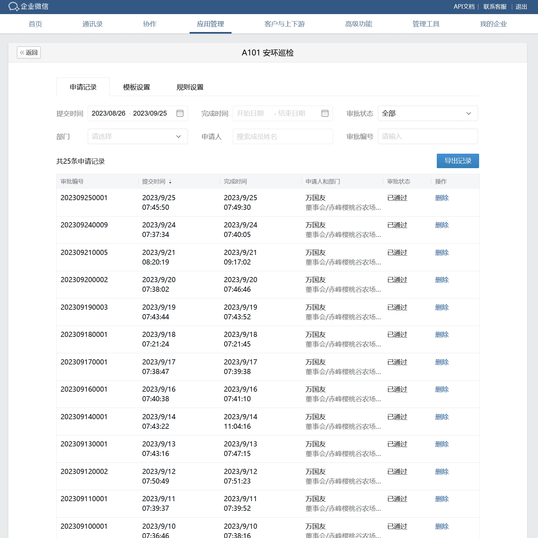The image size is (538, 538).
Task: Click the 导出记录 export button
Action: (x=458, y=161)
